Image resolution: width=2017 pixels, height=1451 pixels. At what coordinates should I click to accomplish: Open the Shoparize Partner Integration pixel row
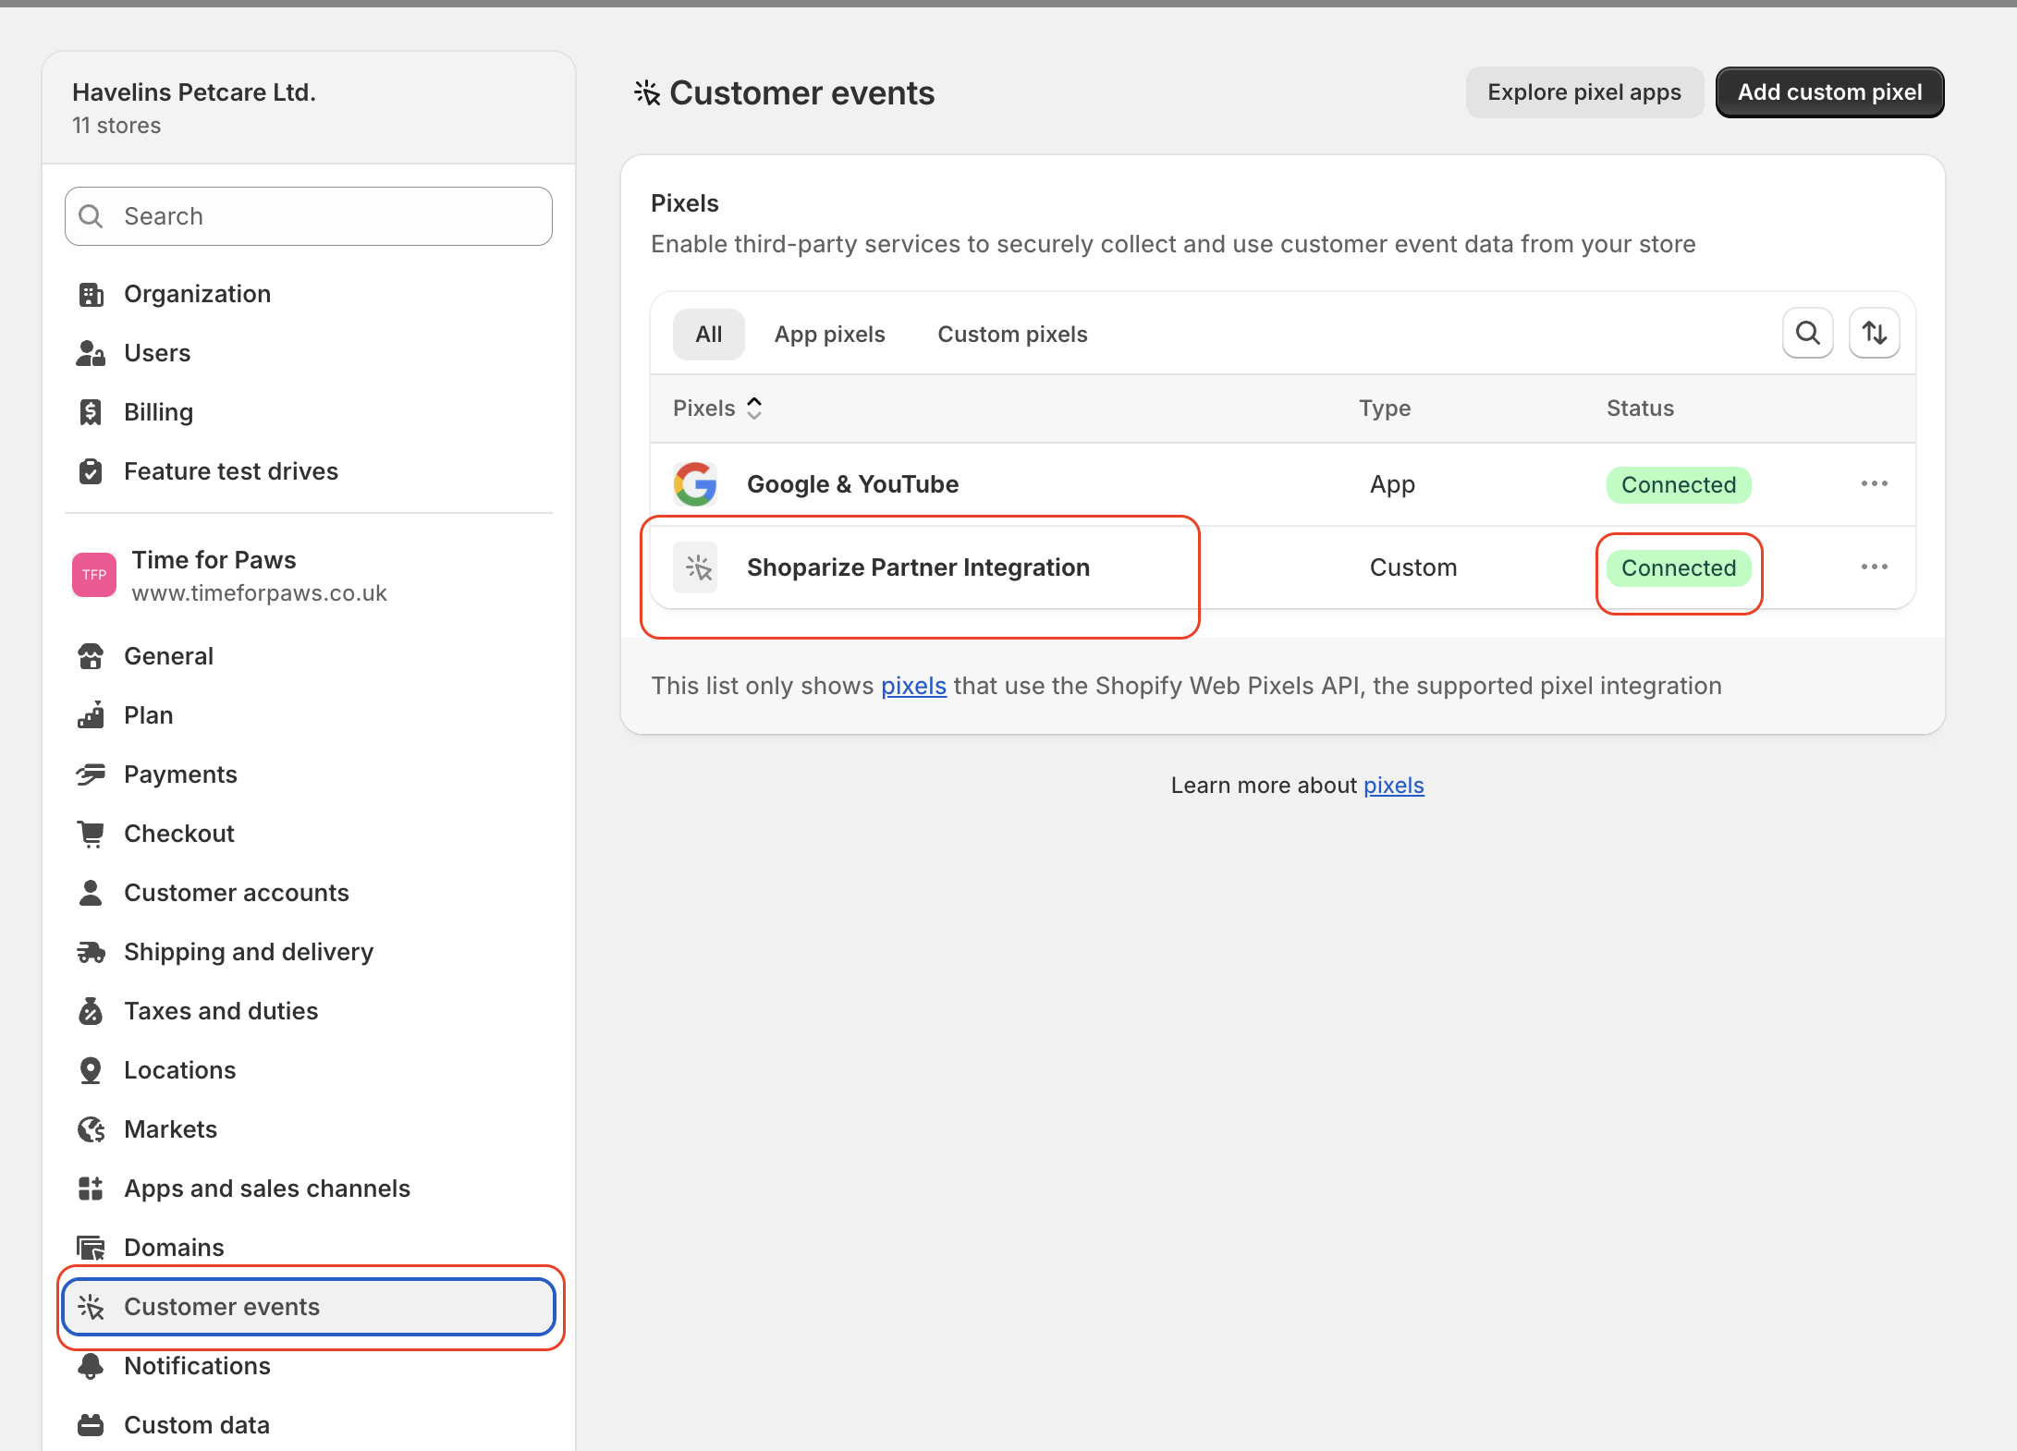pyautogui.click(x=917, y=567)
